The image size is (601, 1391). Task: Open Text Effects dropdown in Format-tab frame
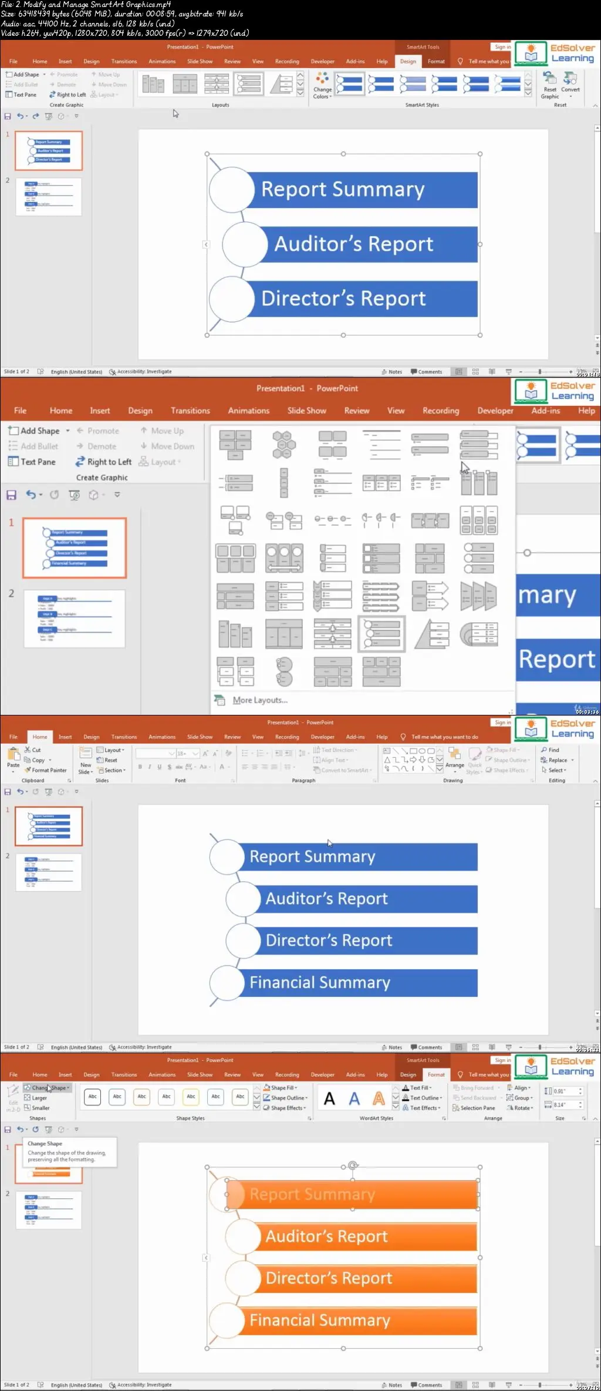point(421,1108)
